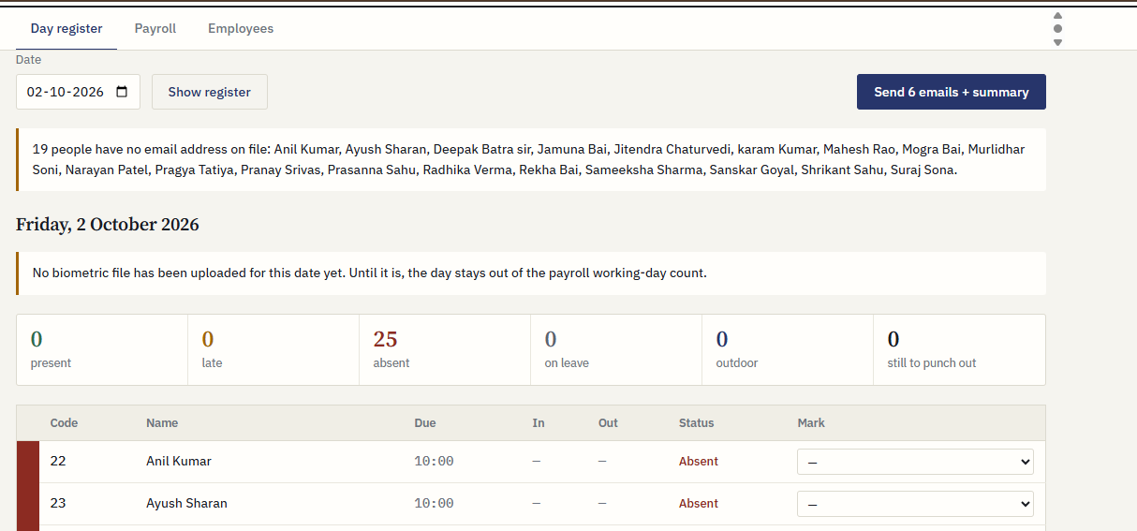Screen dimensions: 1137x531
Task: Click the In column header
Action: [539, 423]
